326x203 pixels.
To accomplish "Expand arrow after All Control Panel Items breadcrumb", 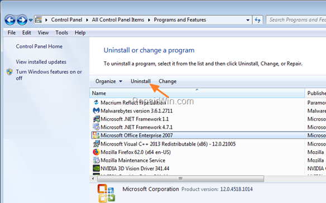I will (x=149, y=20).
